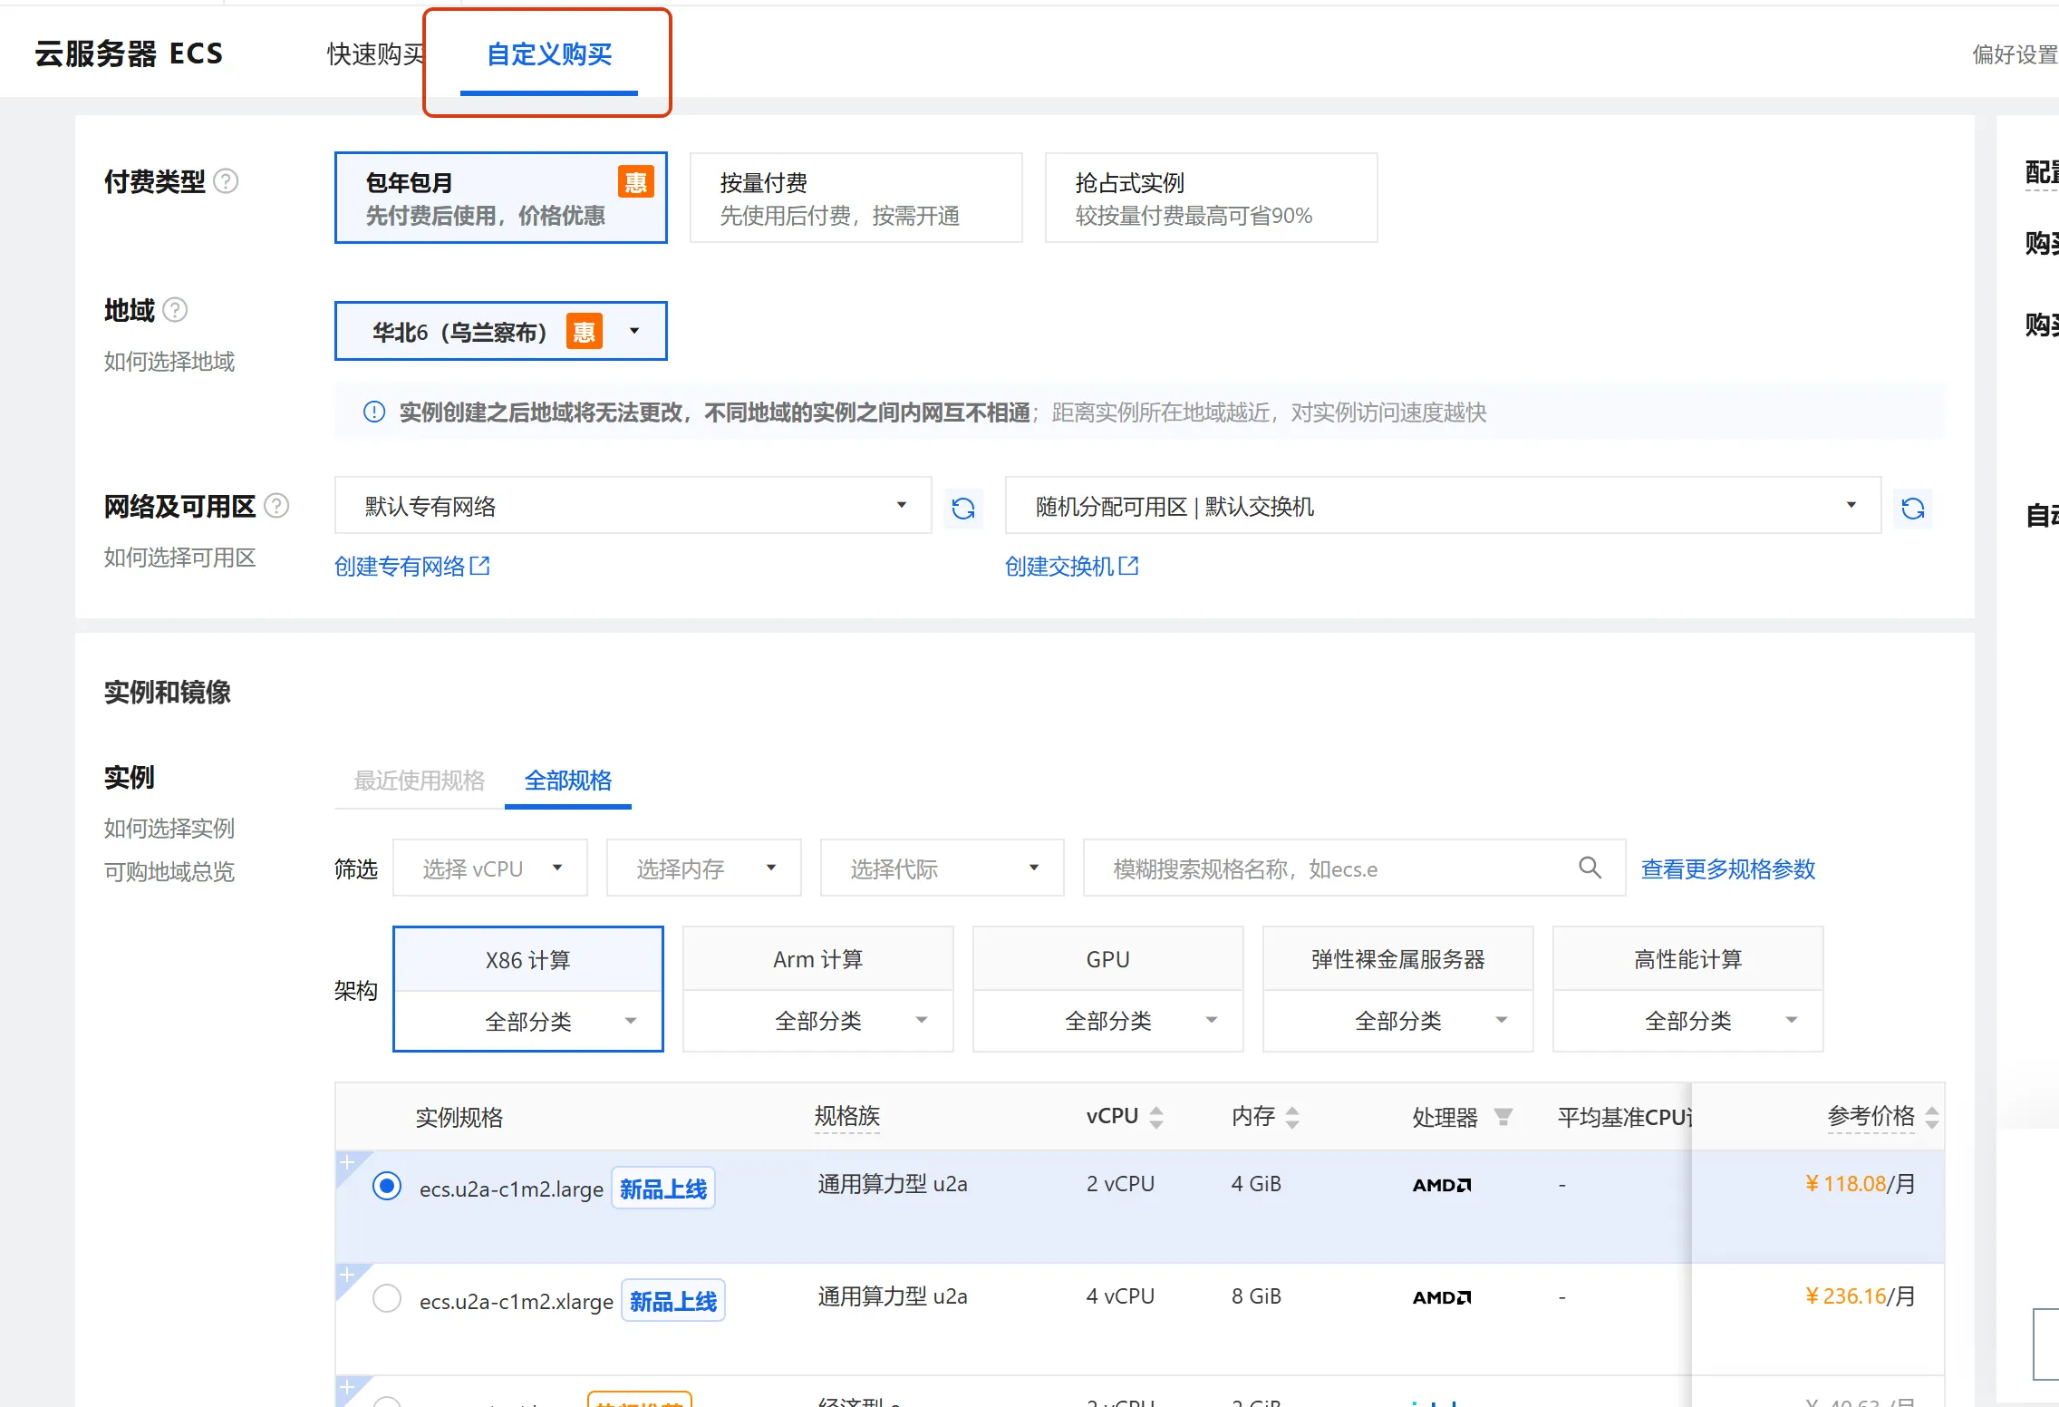Click search magnifier icon in spec search box
The image size is (2059, 1407).
click(1590, 868)
